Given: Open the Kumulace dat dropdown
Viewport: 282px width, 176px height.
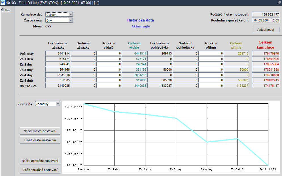Looking at the screenshot, I should click(x=59, y=14).
